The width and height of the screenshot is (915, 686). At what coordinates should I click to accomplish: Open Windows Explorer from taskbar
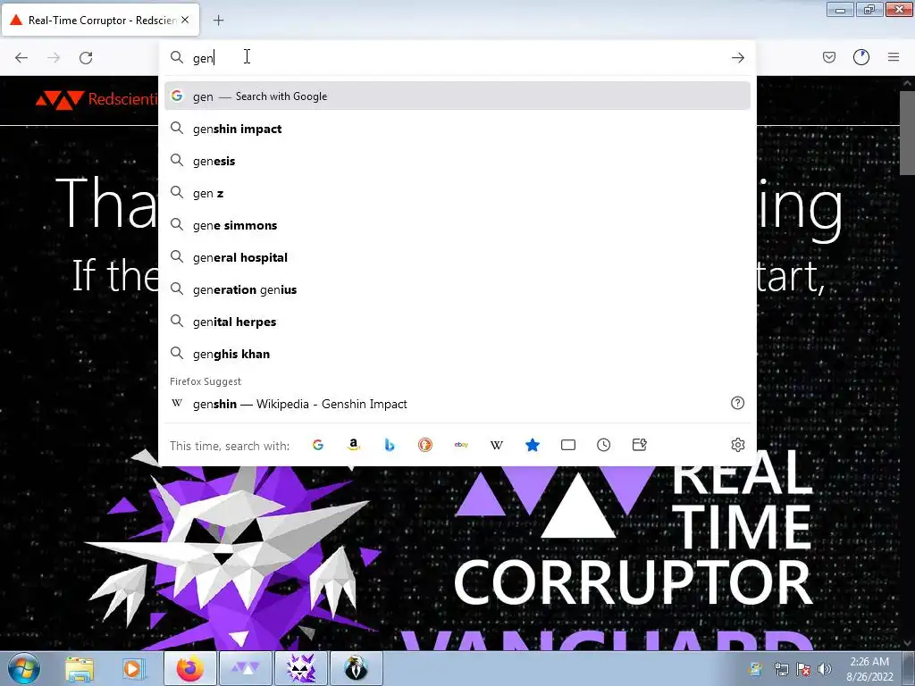click(x=80, y=668)
